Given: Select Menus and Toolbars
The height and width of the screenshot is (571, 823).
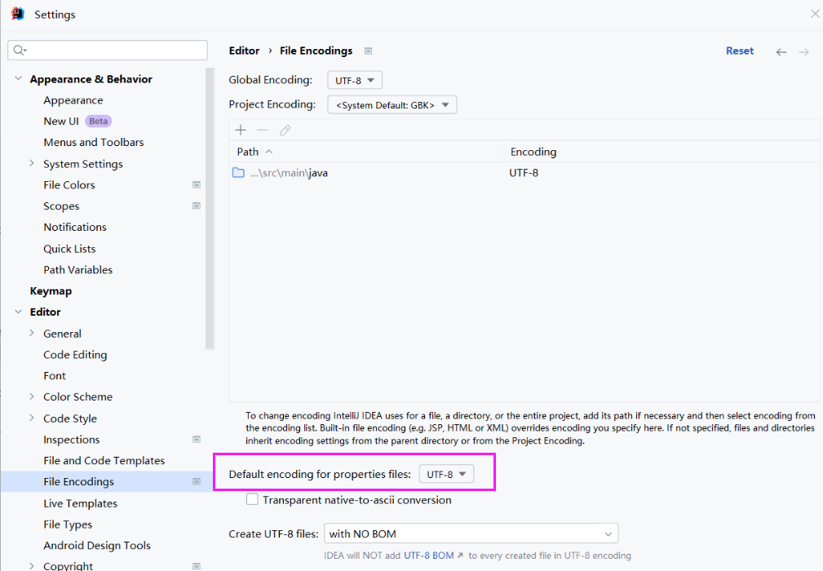Looking at the screenshot, I should [x=94, y=142].
